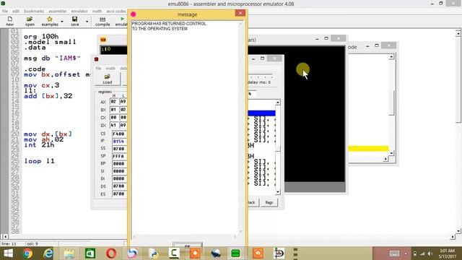The image size is (462, 260).
Task: Create a new file with the new icon
Action: coord(9,21)
